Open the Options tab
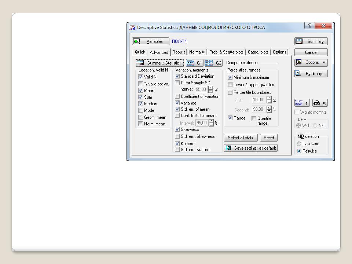This screenshot has width=352, height=264. coord(279,52)
